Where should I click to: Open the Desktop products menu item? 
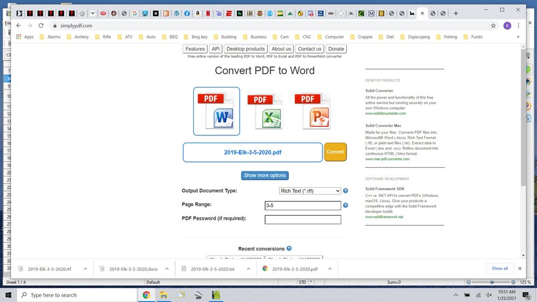point(246,49)
